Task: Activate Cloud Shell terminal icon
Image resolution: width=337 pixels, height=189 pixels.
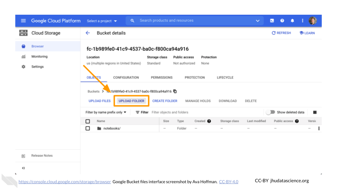Action: tap(272, 21)
